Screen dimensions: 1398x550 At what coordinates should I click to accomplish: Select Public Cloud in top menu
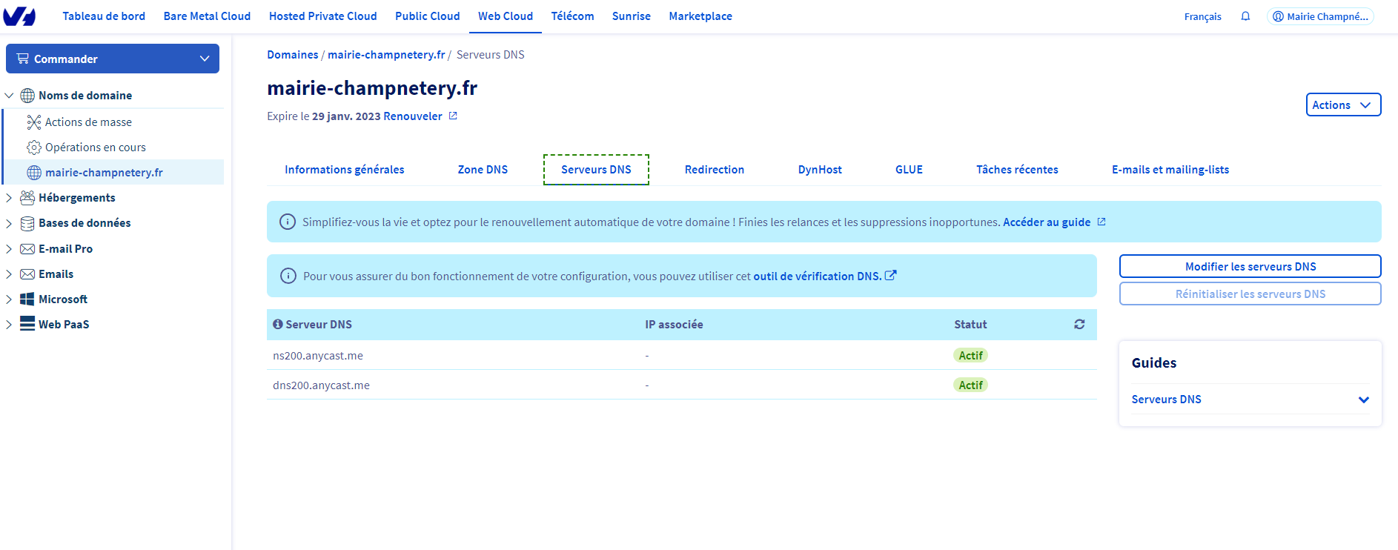pyautogui.click(x=428, y=16)
